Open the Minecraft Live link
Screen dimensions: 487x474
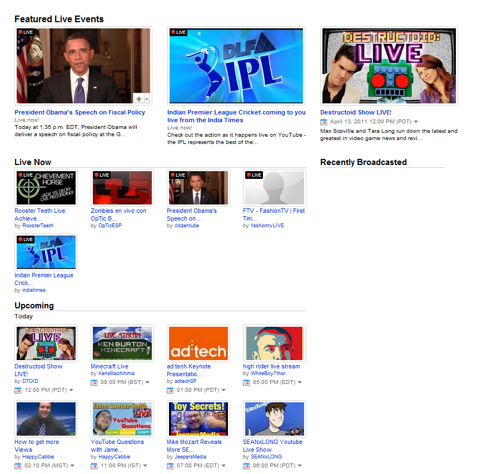[110, 367]
